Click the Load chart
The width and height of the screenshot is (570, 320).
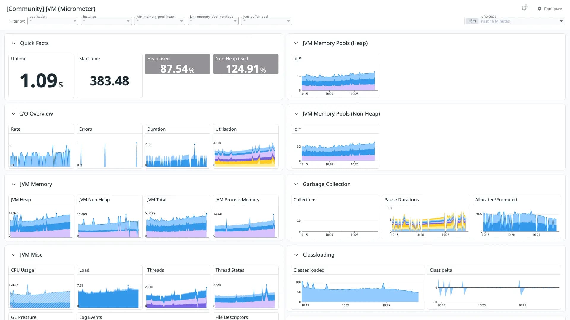pos(110,292)
